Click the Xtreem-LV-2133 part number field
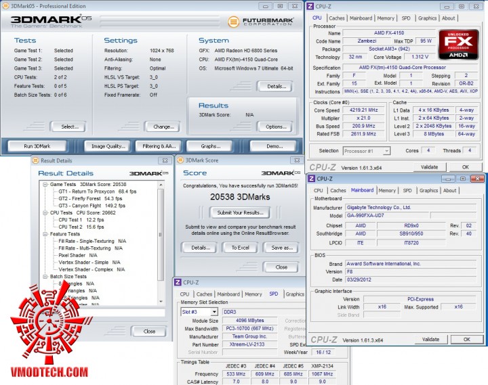This screenshot has width=488, height=385. click(249, 344)
